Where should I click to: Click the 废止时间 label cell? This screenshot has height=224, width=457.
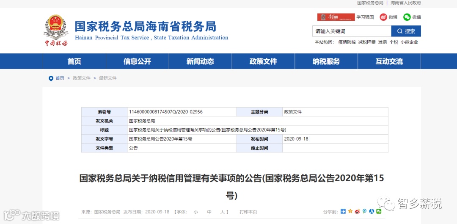point(259,148)
